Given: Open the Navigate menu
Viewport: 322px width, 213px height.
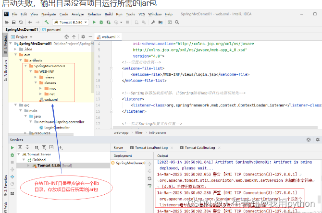Looking at the screenshot, I should tap(49, 14).
